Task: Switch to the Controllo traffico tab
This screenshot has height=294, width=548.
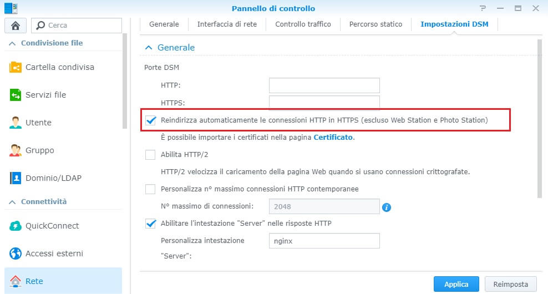Action: tap(303, 24)
